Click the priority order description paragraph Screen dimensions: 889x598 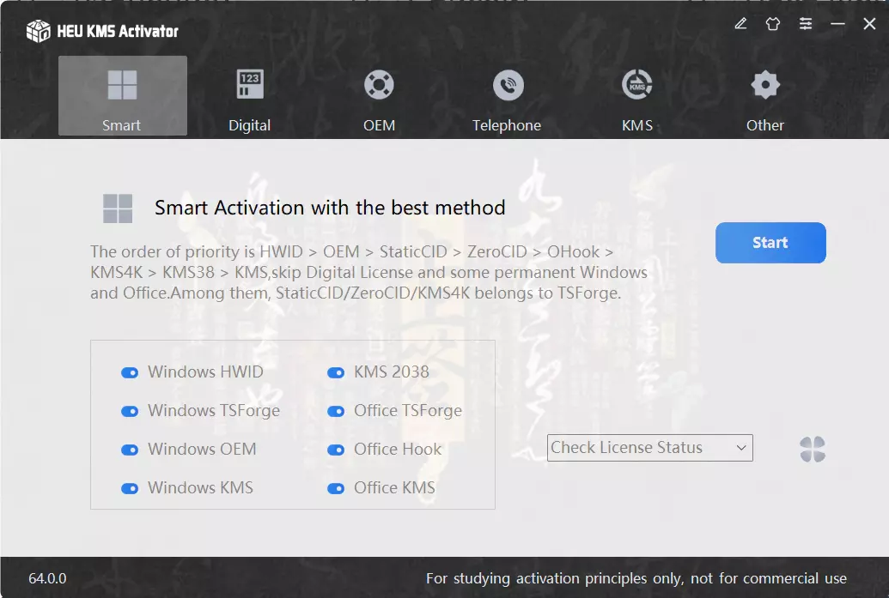368,272
